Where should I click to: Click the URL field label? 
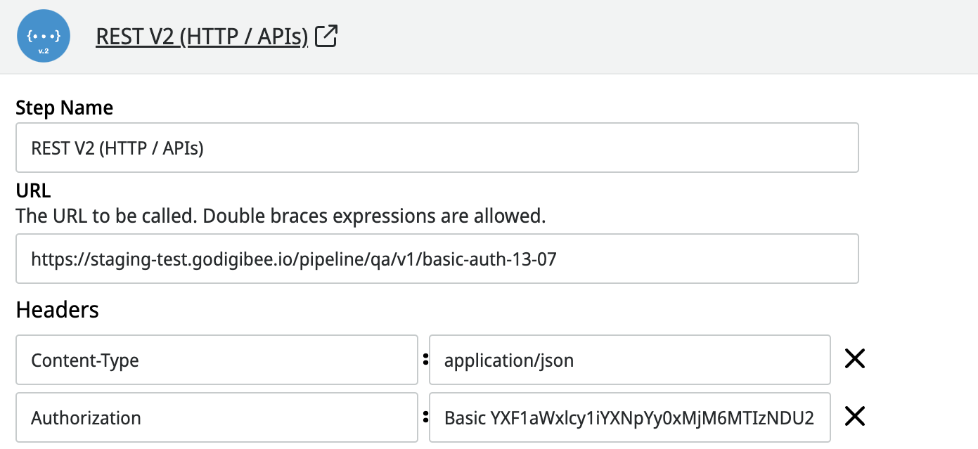click(x=33, y=191)
